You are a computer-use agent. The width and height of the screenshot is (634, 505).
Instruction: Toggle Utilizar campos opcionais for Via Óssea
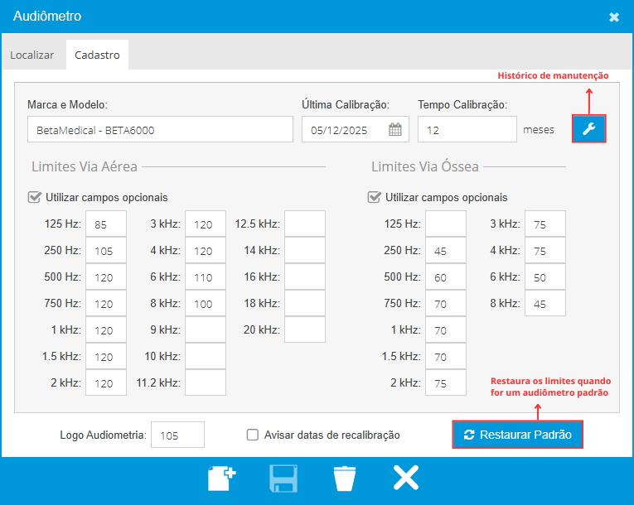coord(375,197)
